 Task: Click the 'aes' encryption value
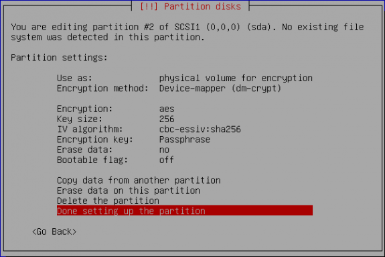click(167, 109)
